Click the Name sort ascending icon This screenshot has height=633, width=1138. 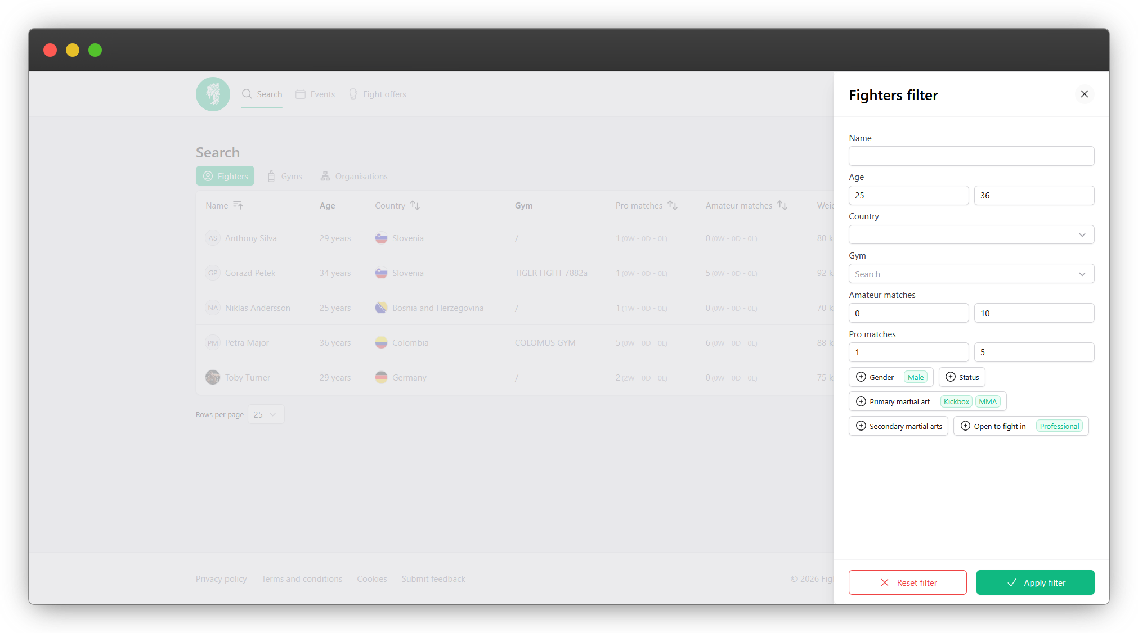[238, 205]
